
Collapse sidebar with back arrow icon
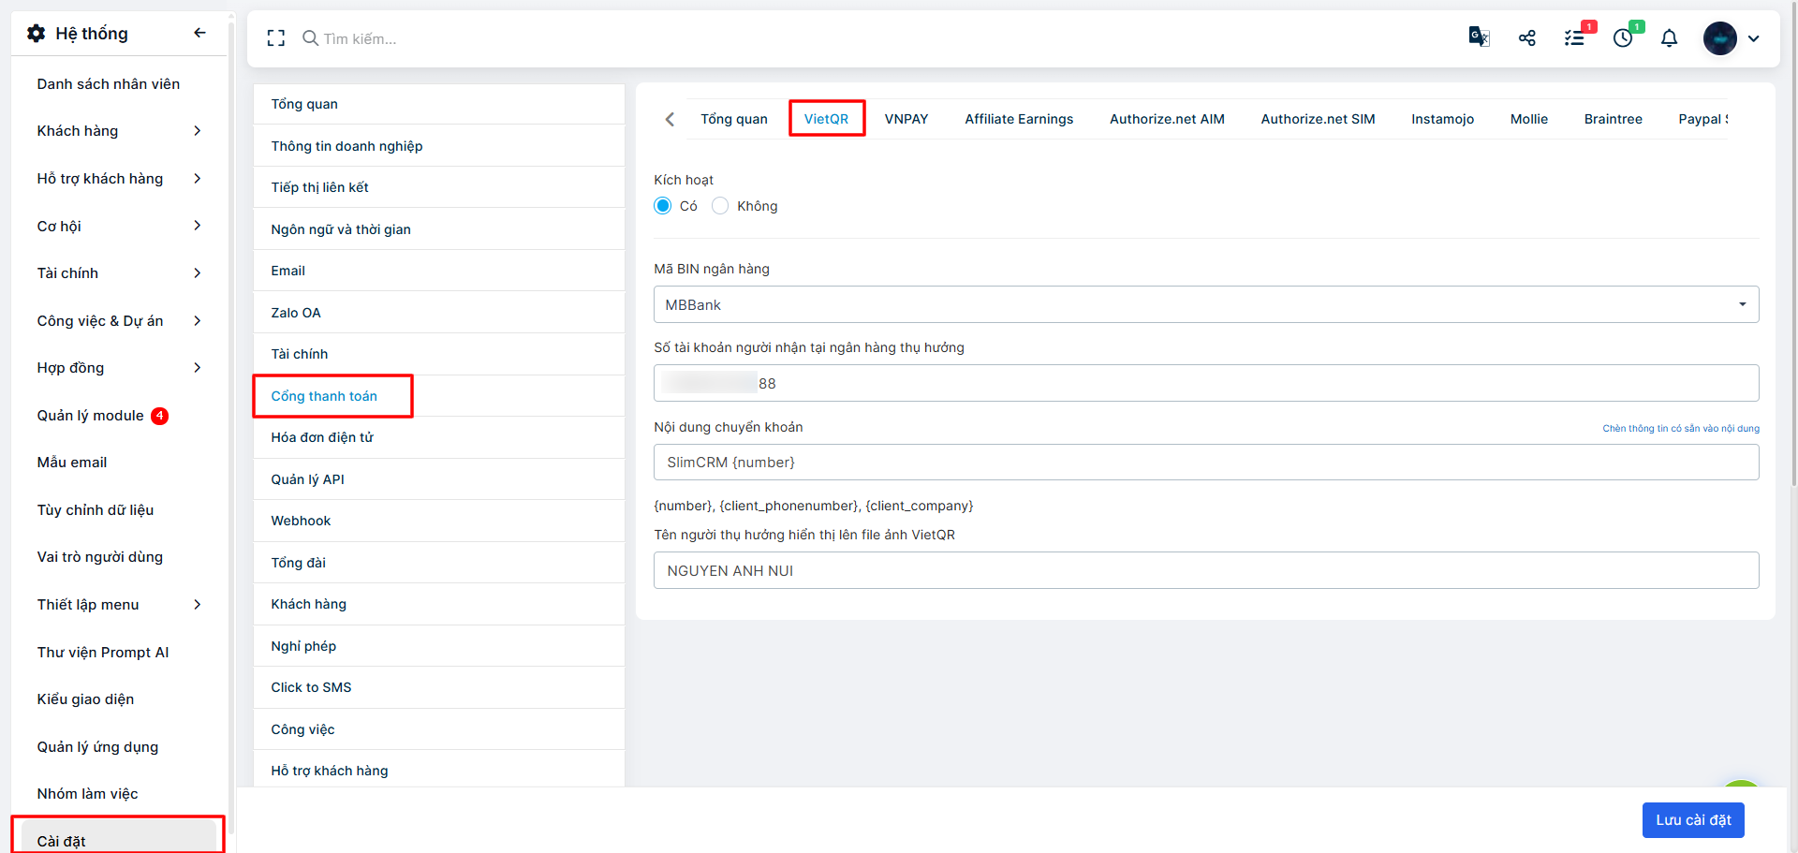pyautogui.click(x=199, y=33)
